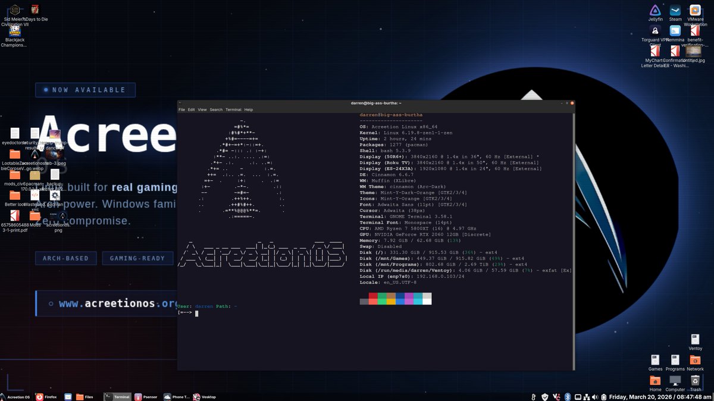Open VMware Workstation desktop icon

pos(695,10)
